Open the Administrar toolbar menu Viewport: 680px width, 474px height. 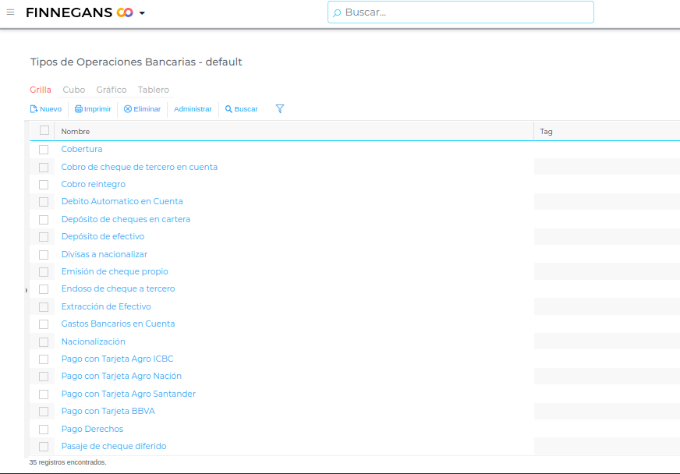pos(193,109)
